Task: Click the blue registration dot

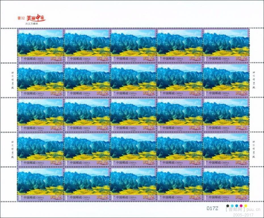Action: (x=236, y=206)
